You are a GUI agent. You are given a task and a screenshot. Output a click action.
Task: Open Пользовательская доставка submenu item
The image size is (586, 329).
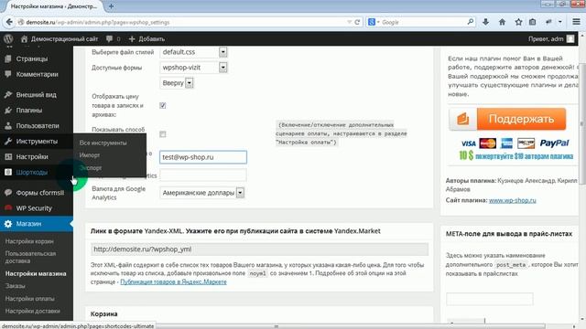(30, 257)
